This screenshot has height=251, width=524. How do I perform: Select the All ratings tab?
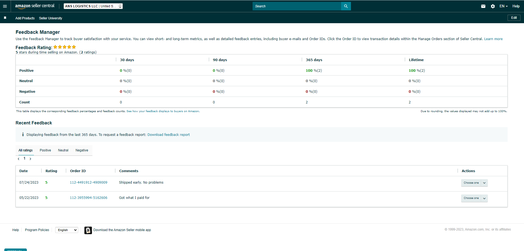pyautogui.click(x=26, y=150)
